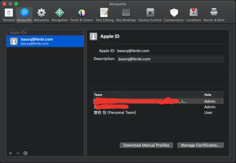Open Locations preferences pane
The image size is (236, 163).
point(194,15)
